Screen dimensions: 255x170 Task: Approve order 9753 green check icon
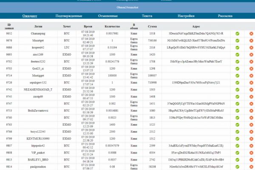238,110
